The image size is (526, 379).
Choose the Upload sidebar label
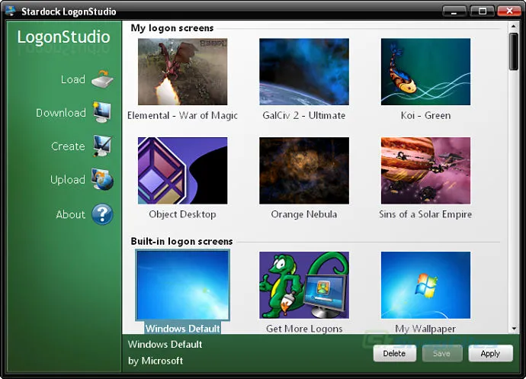67,180
